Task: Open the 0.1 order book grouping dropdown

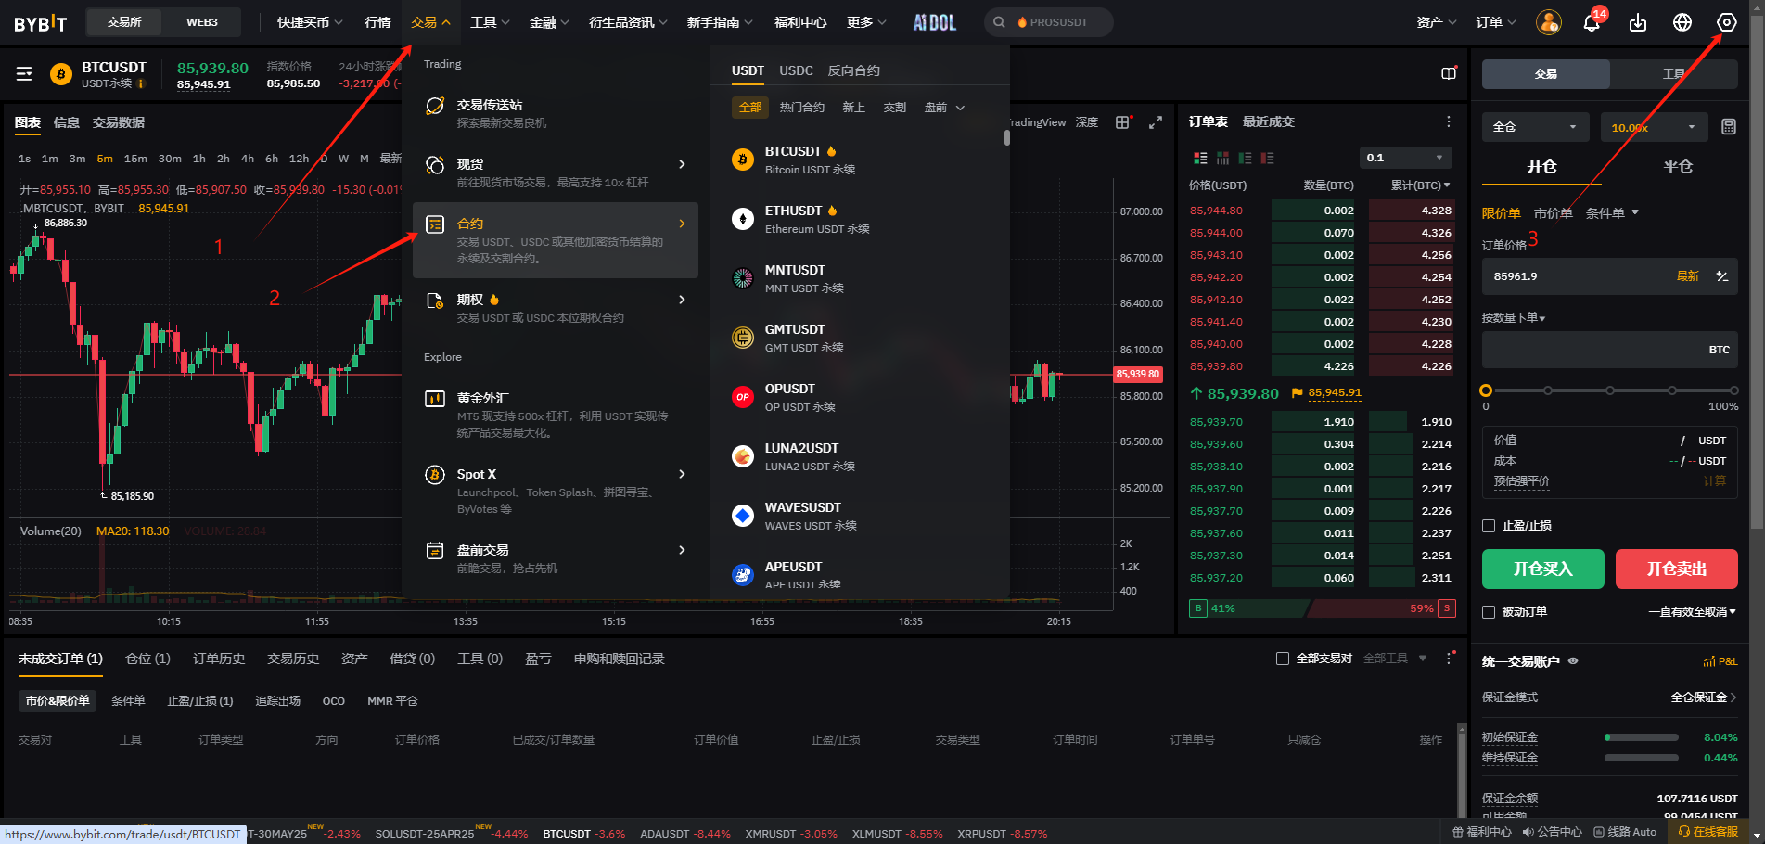Action: pos(1405,158)
